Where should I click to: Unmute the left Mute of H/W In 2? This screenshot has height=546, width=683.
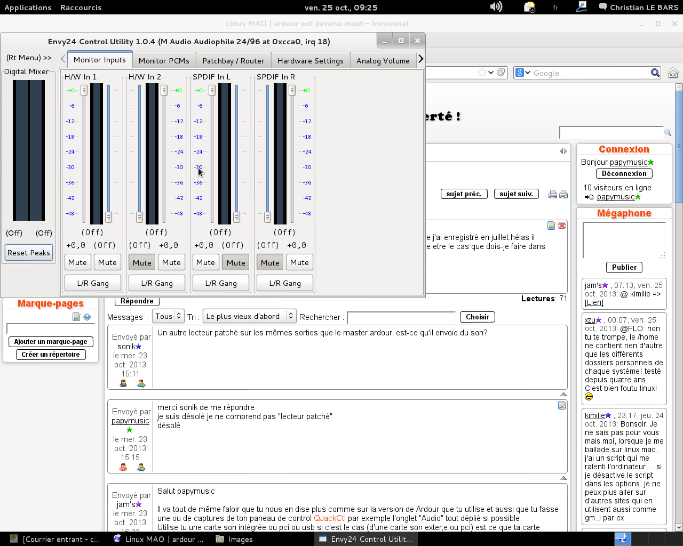click(x=141, y=262)
